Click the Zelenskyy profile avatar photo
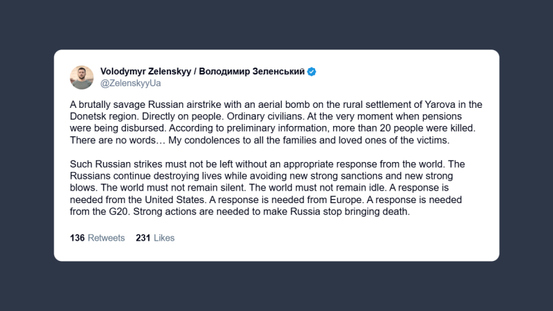 tap(82, 77)
